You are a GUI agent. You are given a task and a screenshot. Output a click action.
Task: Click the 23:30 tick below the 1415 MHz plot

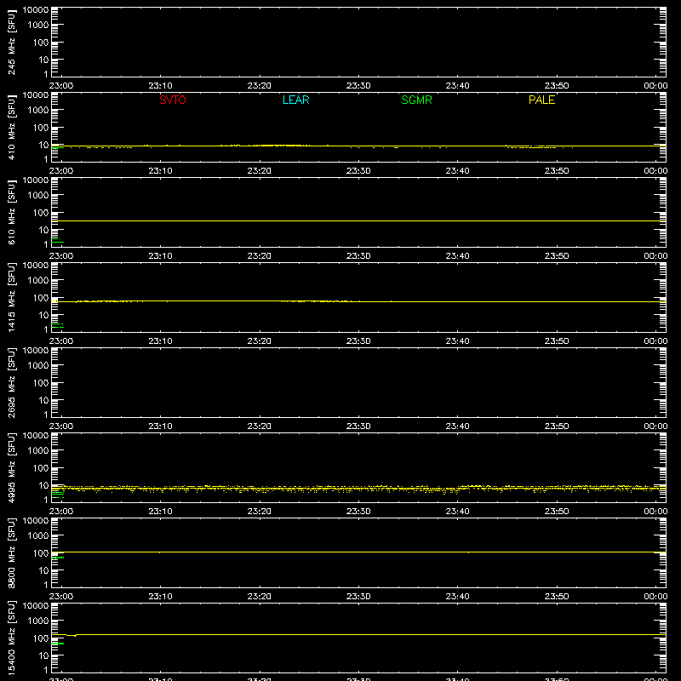(x=358, y=341)
